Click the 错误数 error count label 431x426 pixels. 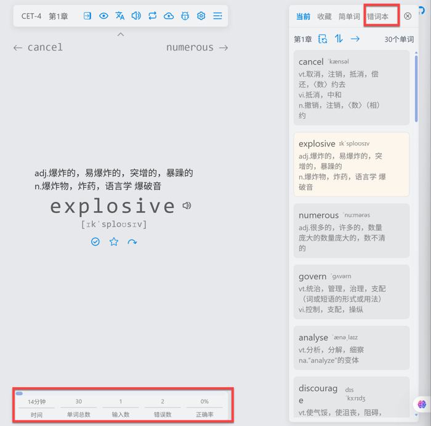point(163,414)
